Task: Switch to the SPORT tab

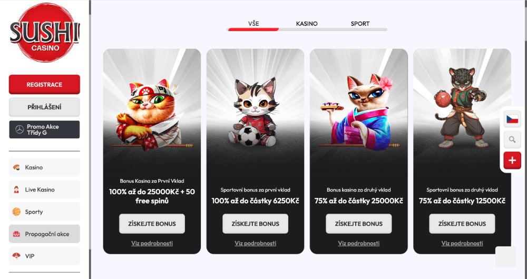Action: (360, 24)
